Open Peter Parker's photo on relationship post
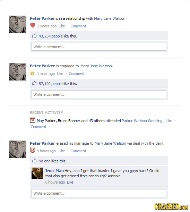 pos(18,24)
